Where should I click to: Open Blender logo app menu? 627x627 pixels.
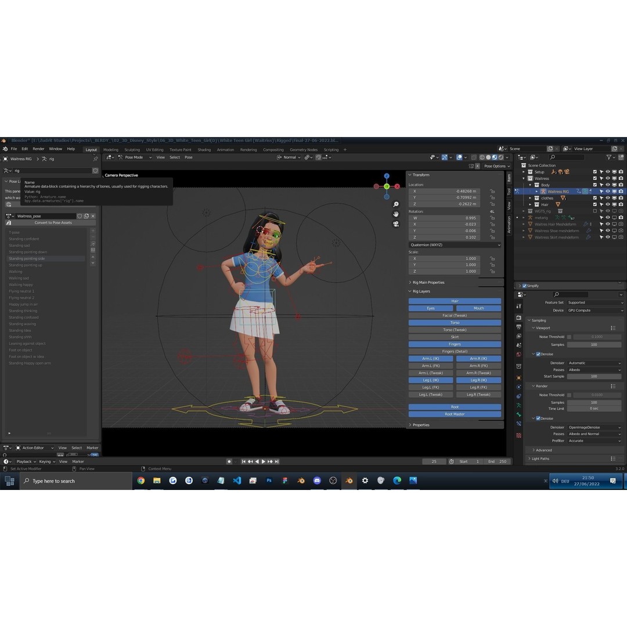tap(5, 149)
